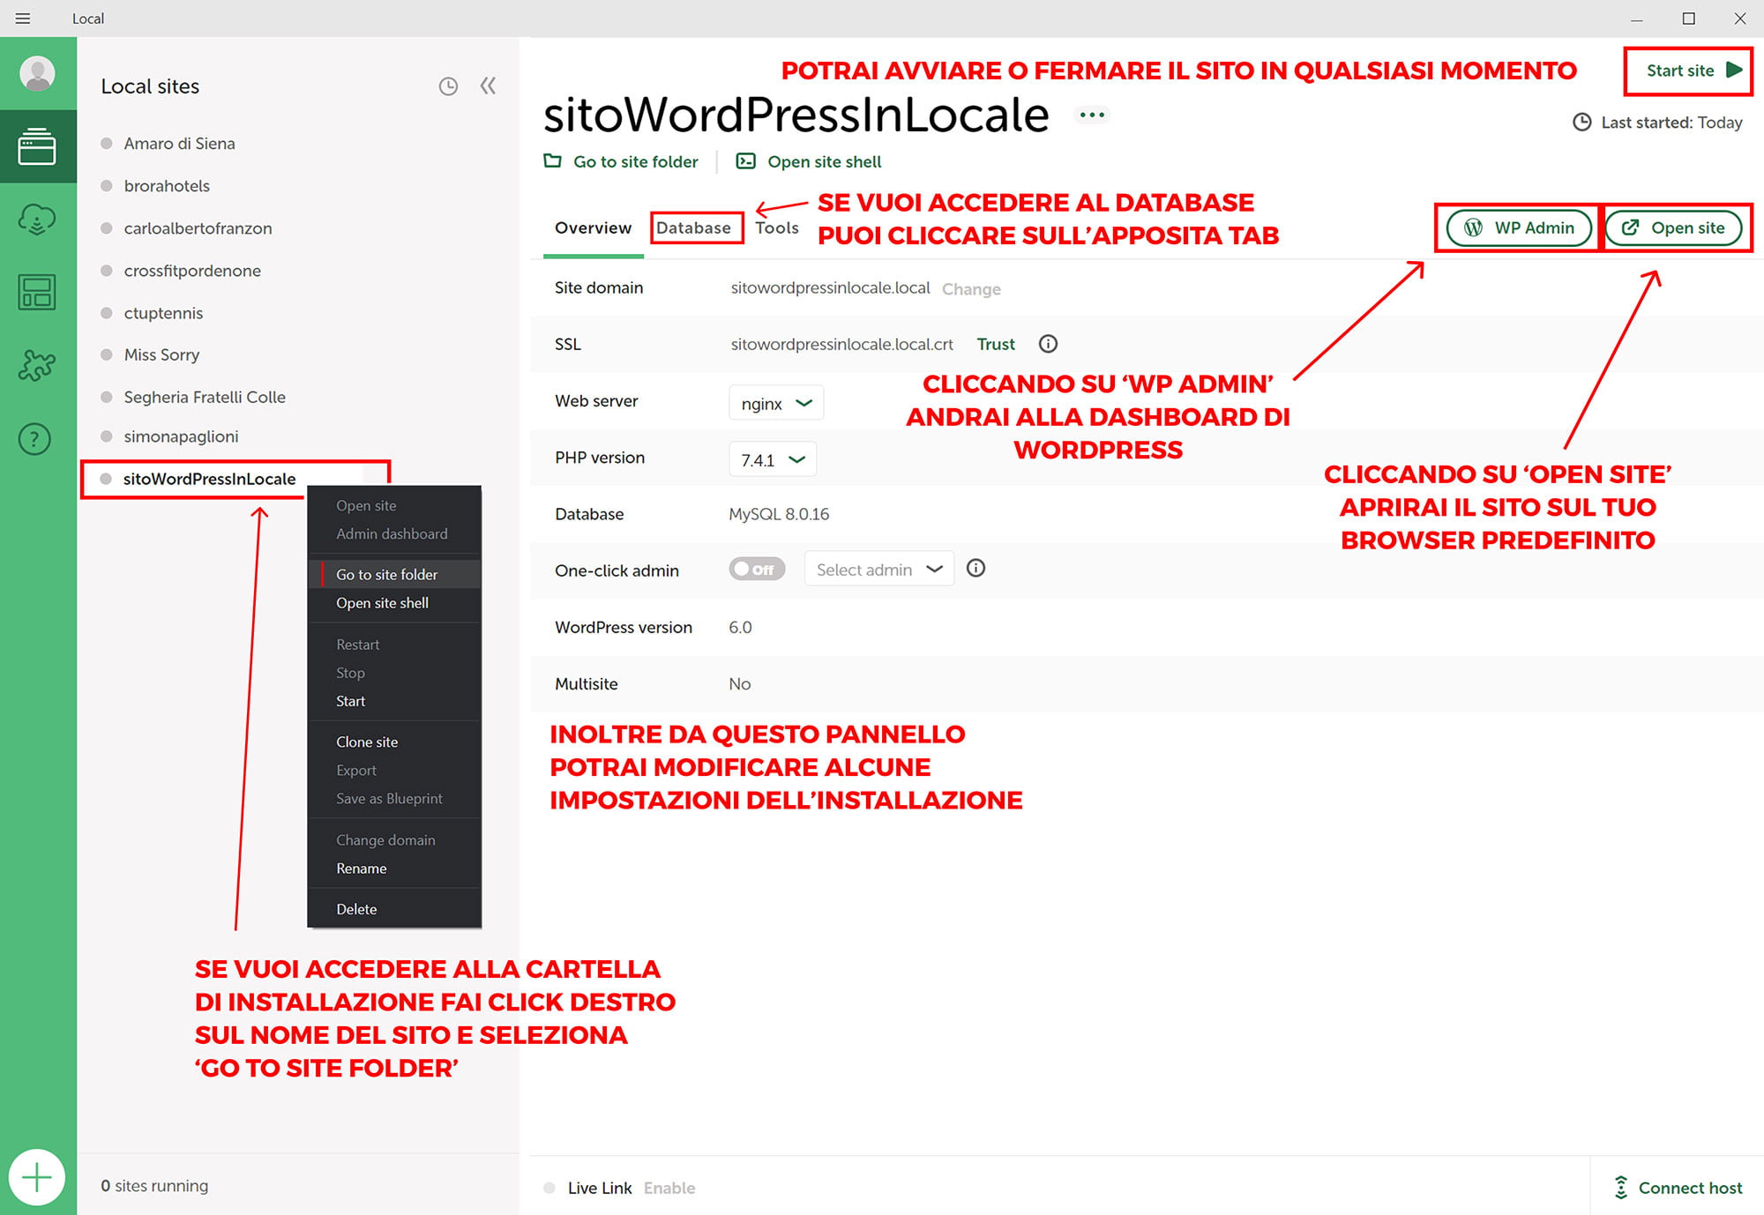
Task: Open the Blueprints sidebar icon
Action: pyautogui.click(x=37, y=293)
